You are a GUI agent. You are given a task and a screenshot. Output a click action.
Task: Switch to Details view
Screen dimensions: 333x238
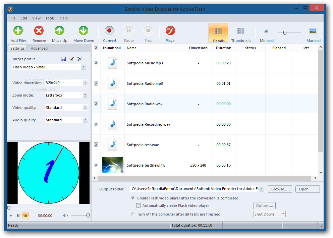218,33
